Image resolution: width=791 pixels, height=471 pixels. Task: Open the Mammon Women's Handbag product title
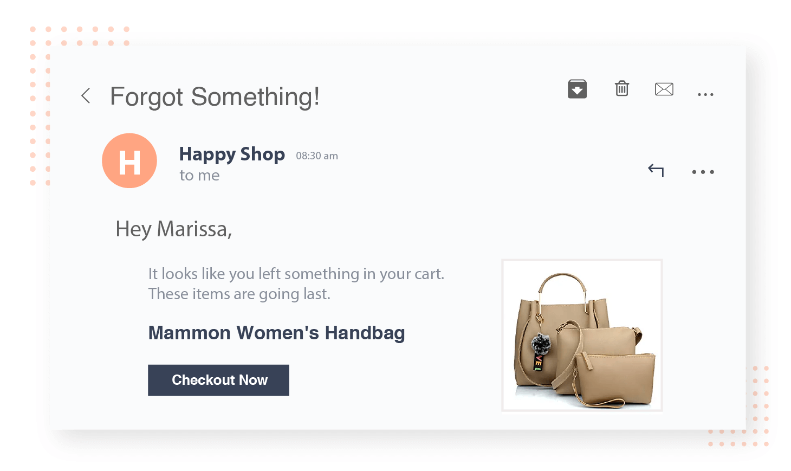pyautogui.click(x=276, y=333)
